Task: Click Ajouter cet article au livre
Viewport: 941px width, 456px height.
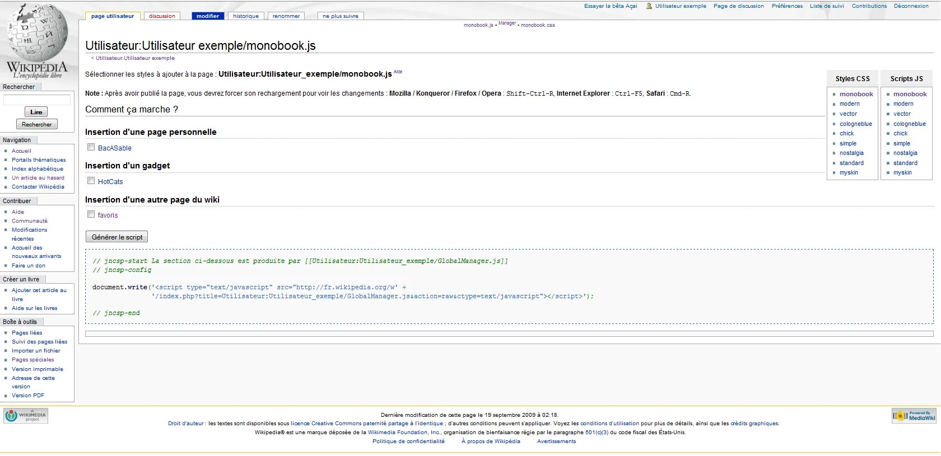Action: (39, 295)
